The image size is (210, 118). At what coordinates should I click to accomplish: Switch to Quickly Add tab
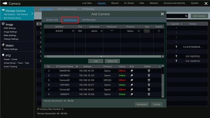click(52, 20)
